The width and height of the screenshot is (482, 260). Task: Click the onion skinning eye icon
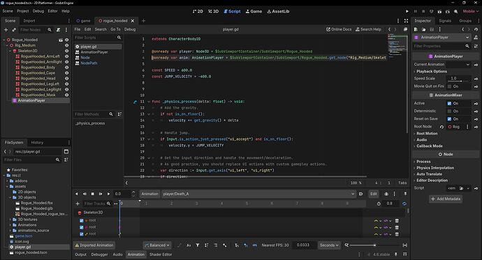pyautogui.click(x=386, y=194)
